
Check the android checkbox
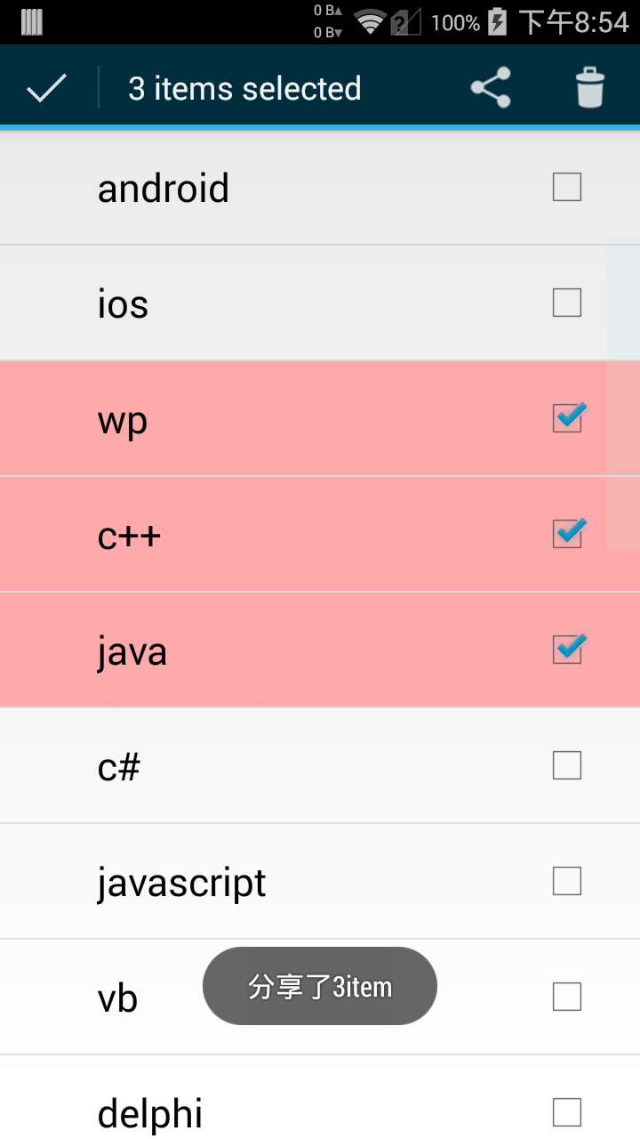(x=567, y=187)
